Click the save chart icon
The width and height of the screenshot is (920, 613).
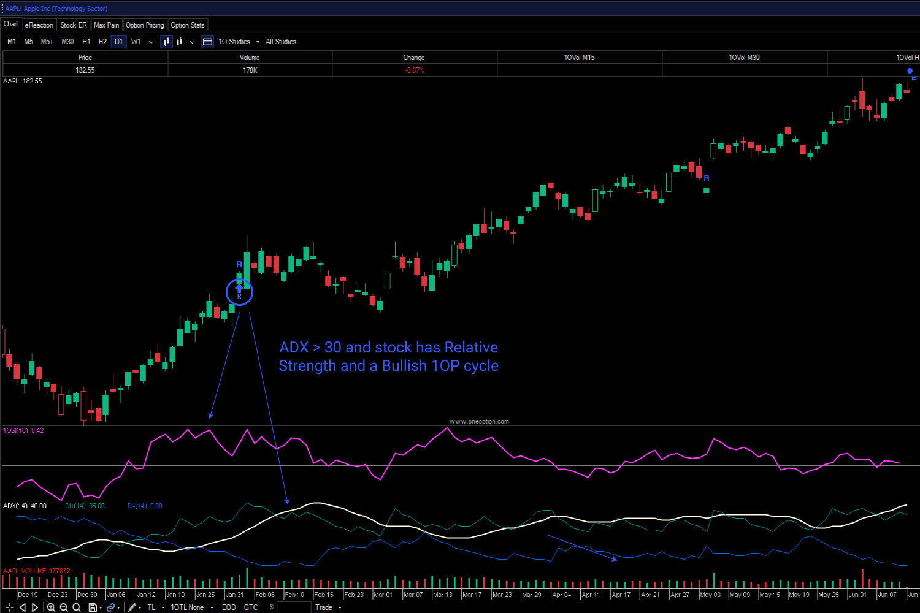[93, 607]
